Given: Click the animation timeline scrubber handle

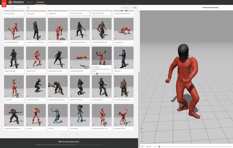Looking at the screenshot, I should [159, 146].
